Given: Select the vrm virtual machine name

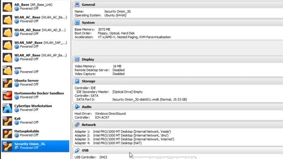Looking at the screenshot, I should 18,68.
